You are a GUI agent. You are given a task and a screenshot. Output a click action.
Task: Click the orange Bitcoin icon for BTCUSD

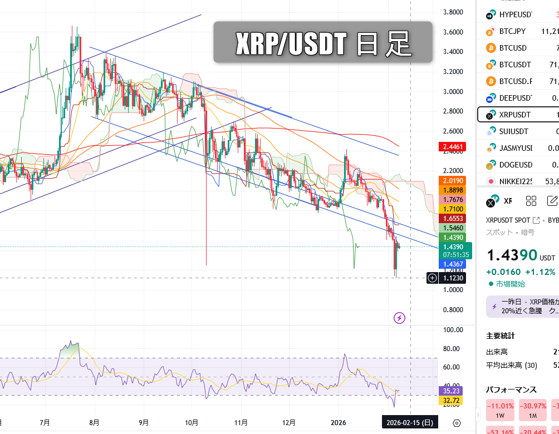pyautogui.click(x=491, y=48)
